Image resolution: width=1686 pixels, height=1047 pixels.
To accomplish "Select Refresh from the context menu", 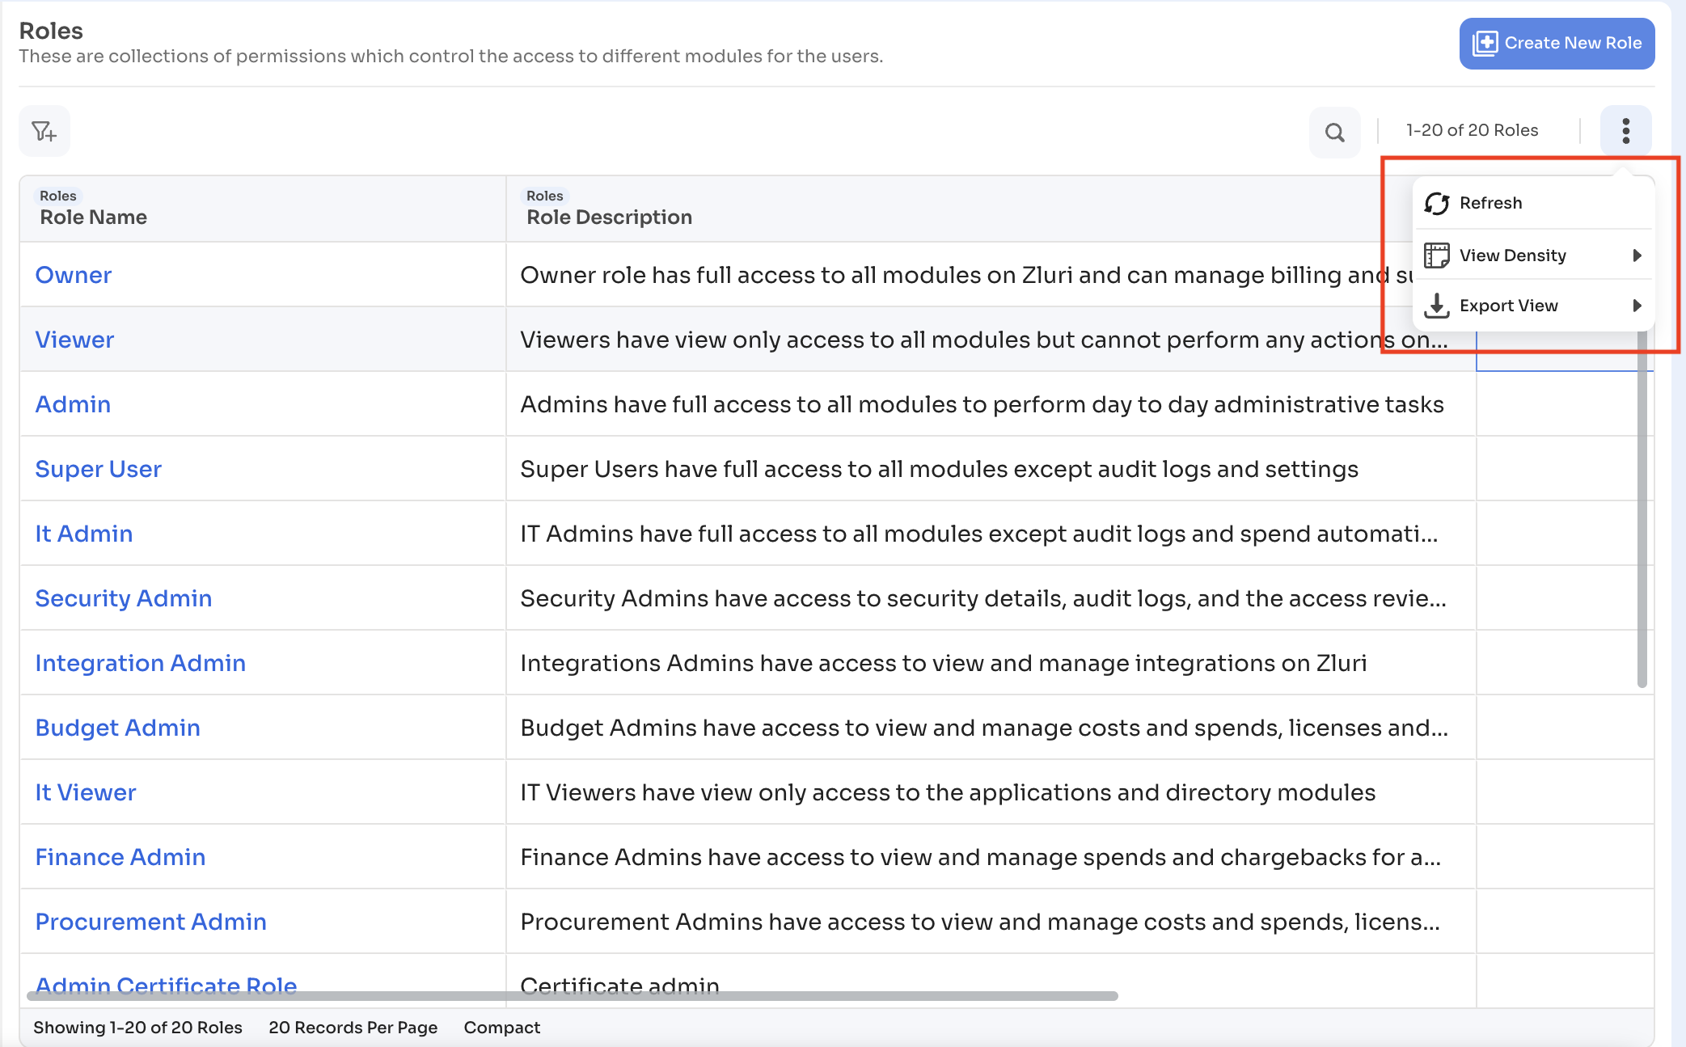I will pos(1490,203).
